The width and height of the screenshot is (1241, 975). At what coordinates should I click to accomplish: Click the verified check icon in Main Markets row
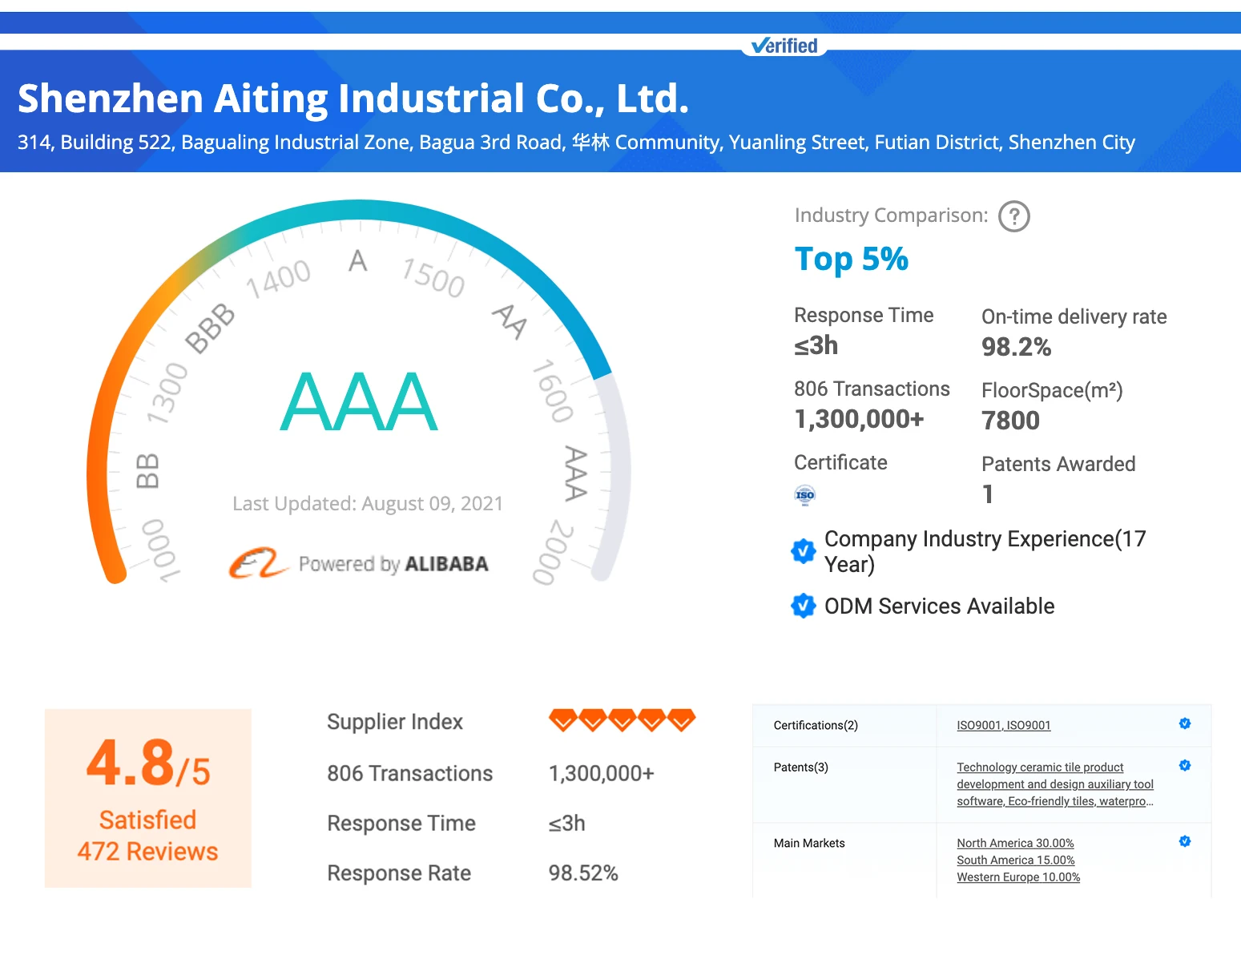(1185, 841)
